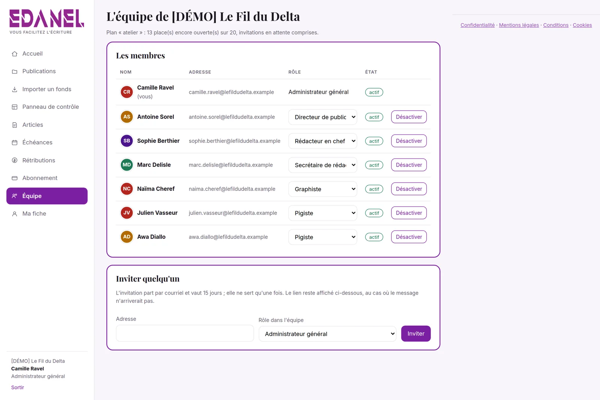
Task: Click Awa Diallo's AD avatar
Action: click(x=127, y=237)
